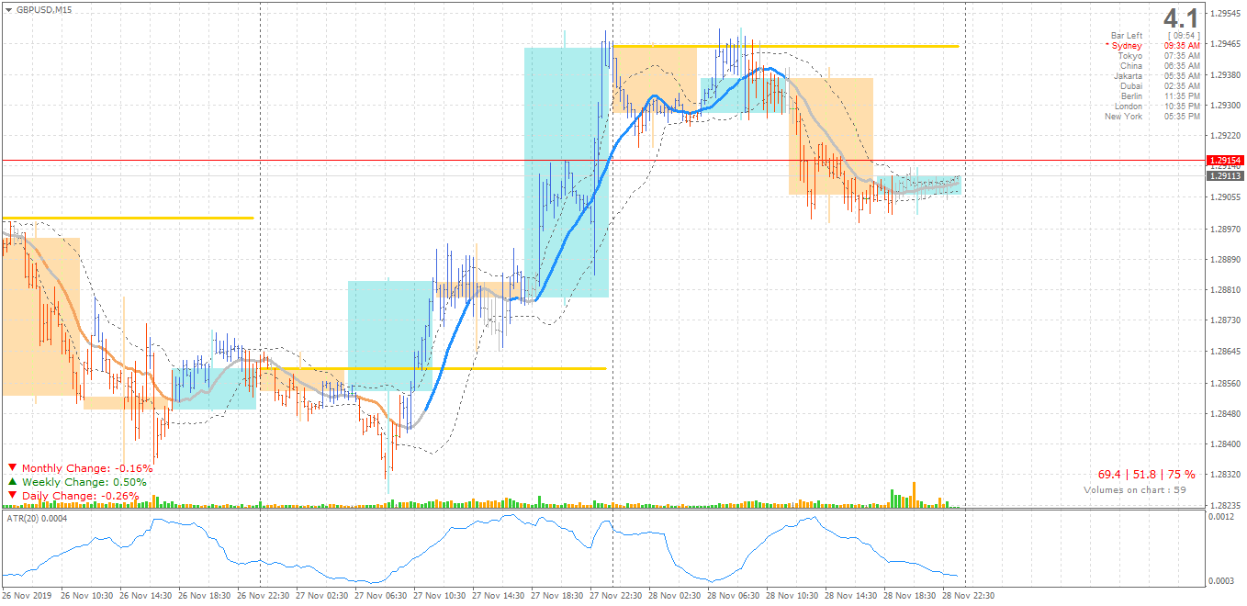The image size is (1247, 606).
Task: Click the red down arrow for Daily Change
Action: (12, 496)
